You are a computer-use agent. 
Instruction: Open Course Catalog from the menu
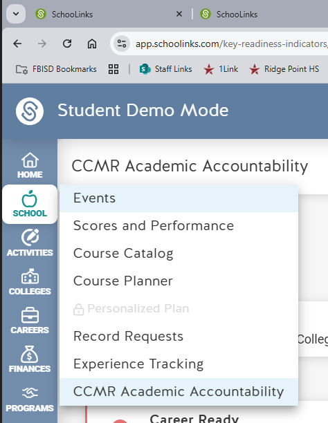coord(179,253)
